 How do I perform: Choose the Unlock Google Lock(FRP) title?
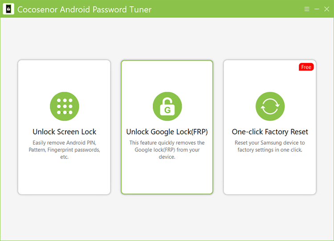coord(167,132)
